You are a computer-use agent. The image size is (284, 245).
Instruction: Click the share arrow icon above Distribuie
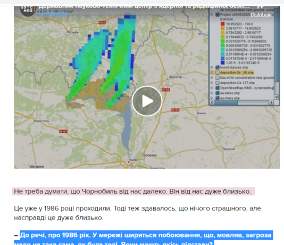(261, 7)
